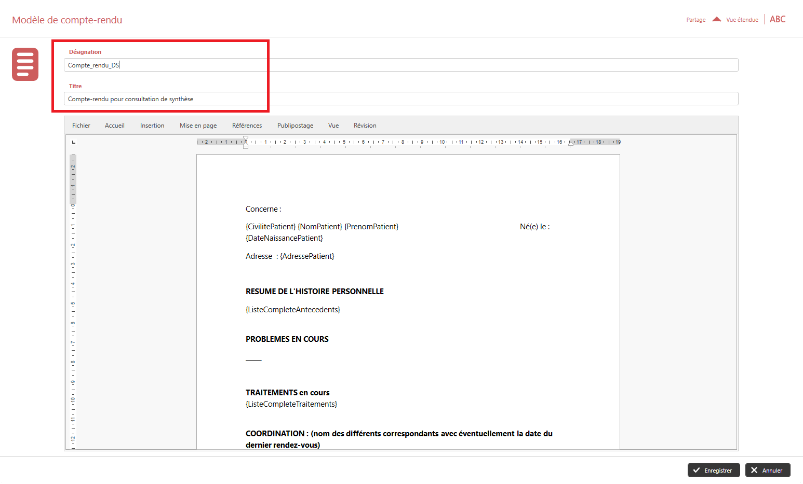The width and height of the screenshot is (803, 484).
Task: Click the ABC spell check icon
Action: [x=778, y=19]
